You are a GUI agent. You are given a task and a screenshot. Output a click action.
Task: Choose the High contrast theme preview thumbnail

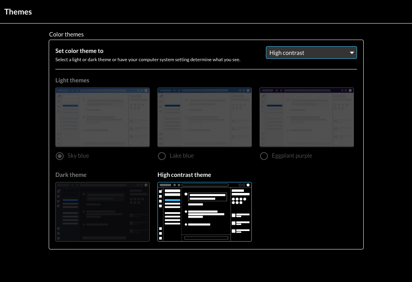click(x=205, y=212)
